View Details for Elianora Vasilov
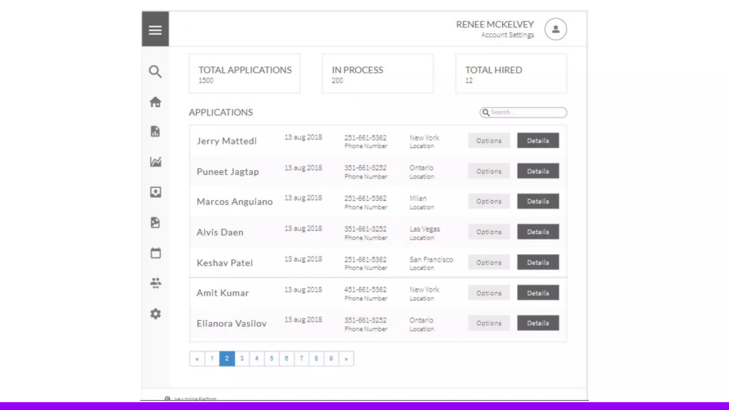 tap(538, 323)
